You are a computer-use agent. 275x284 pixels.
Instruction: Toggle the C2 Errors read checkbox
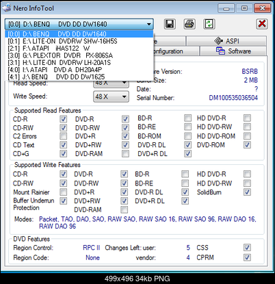coord(63,136)
